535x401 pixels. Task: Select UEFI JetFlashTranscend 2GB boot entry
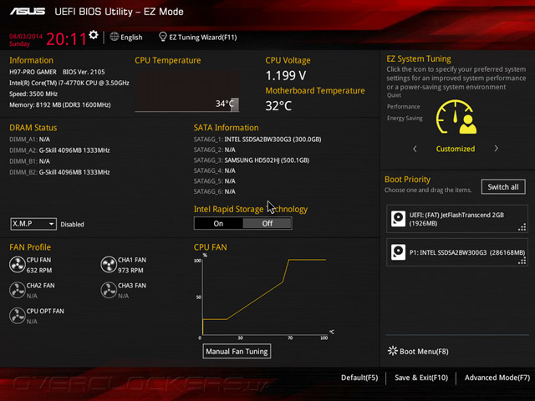coord(457,219)
